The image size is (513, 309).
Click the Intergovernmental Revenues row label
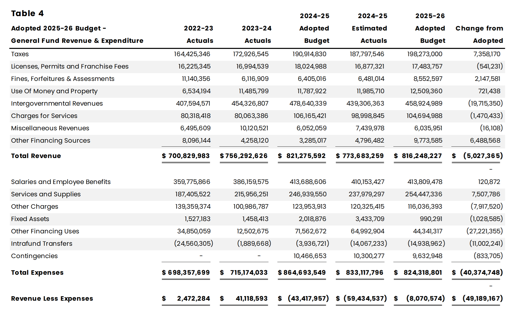(x=57, y=104)
